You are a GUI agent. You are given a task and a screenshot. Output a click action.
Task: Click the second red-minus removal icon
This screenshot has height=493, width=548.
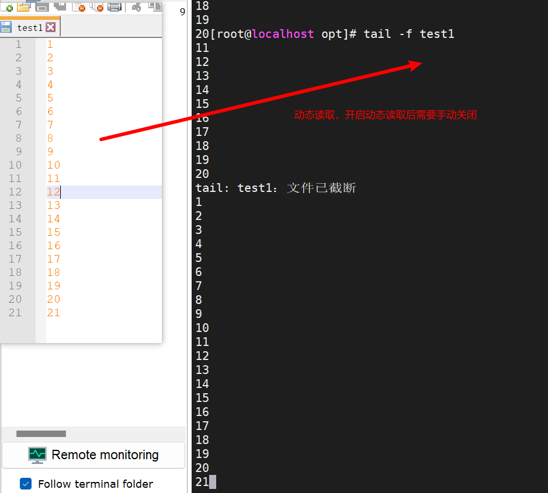coord(98,8)
